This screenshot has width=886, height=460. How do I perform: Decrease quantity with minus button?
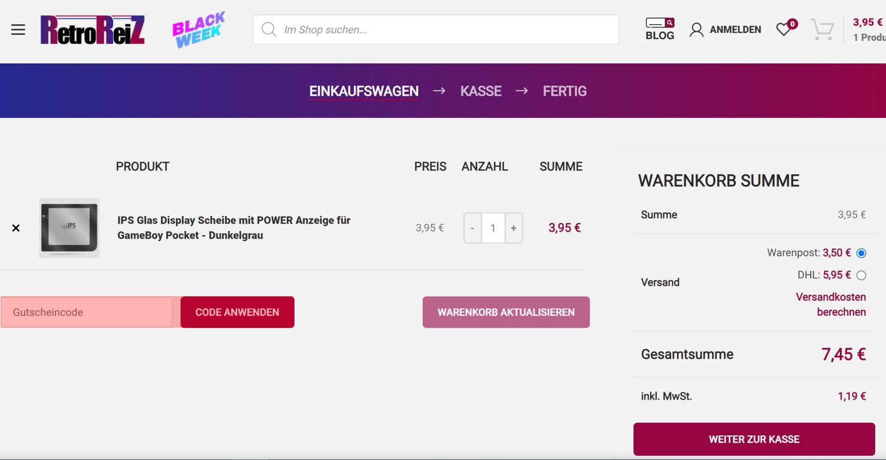click(472, 228)
